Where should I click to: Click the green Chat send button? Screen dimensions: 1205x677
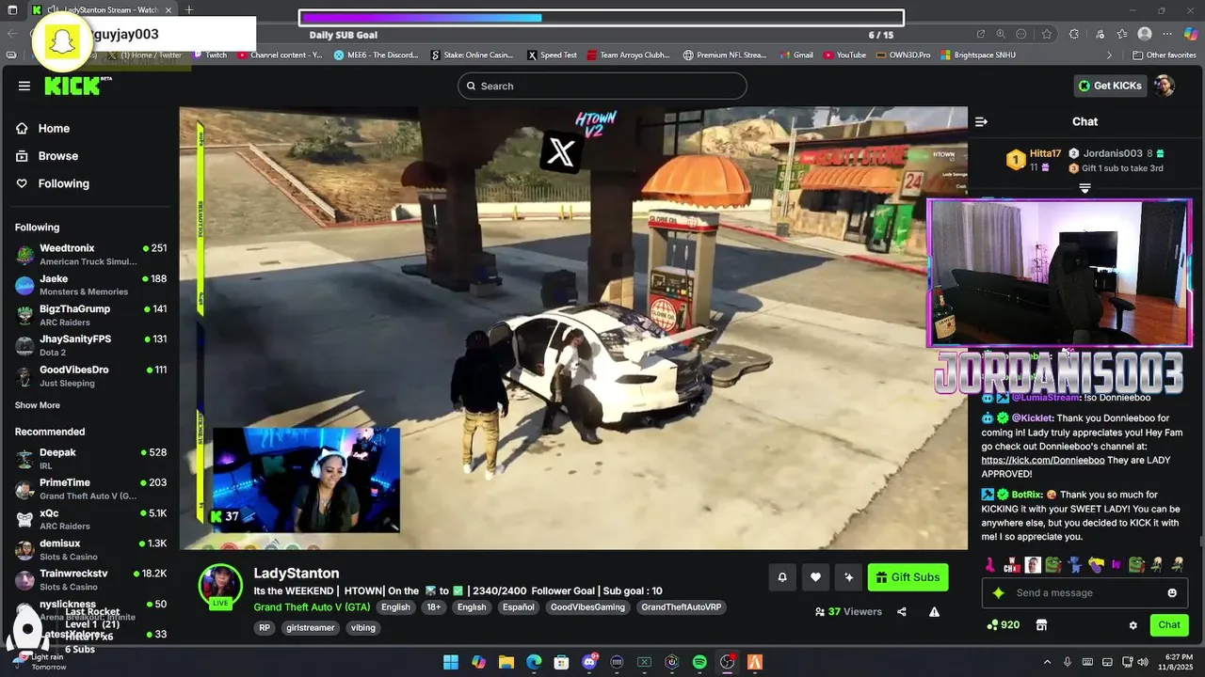[x=1169, y=625]
